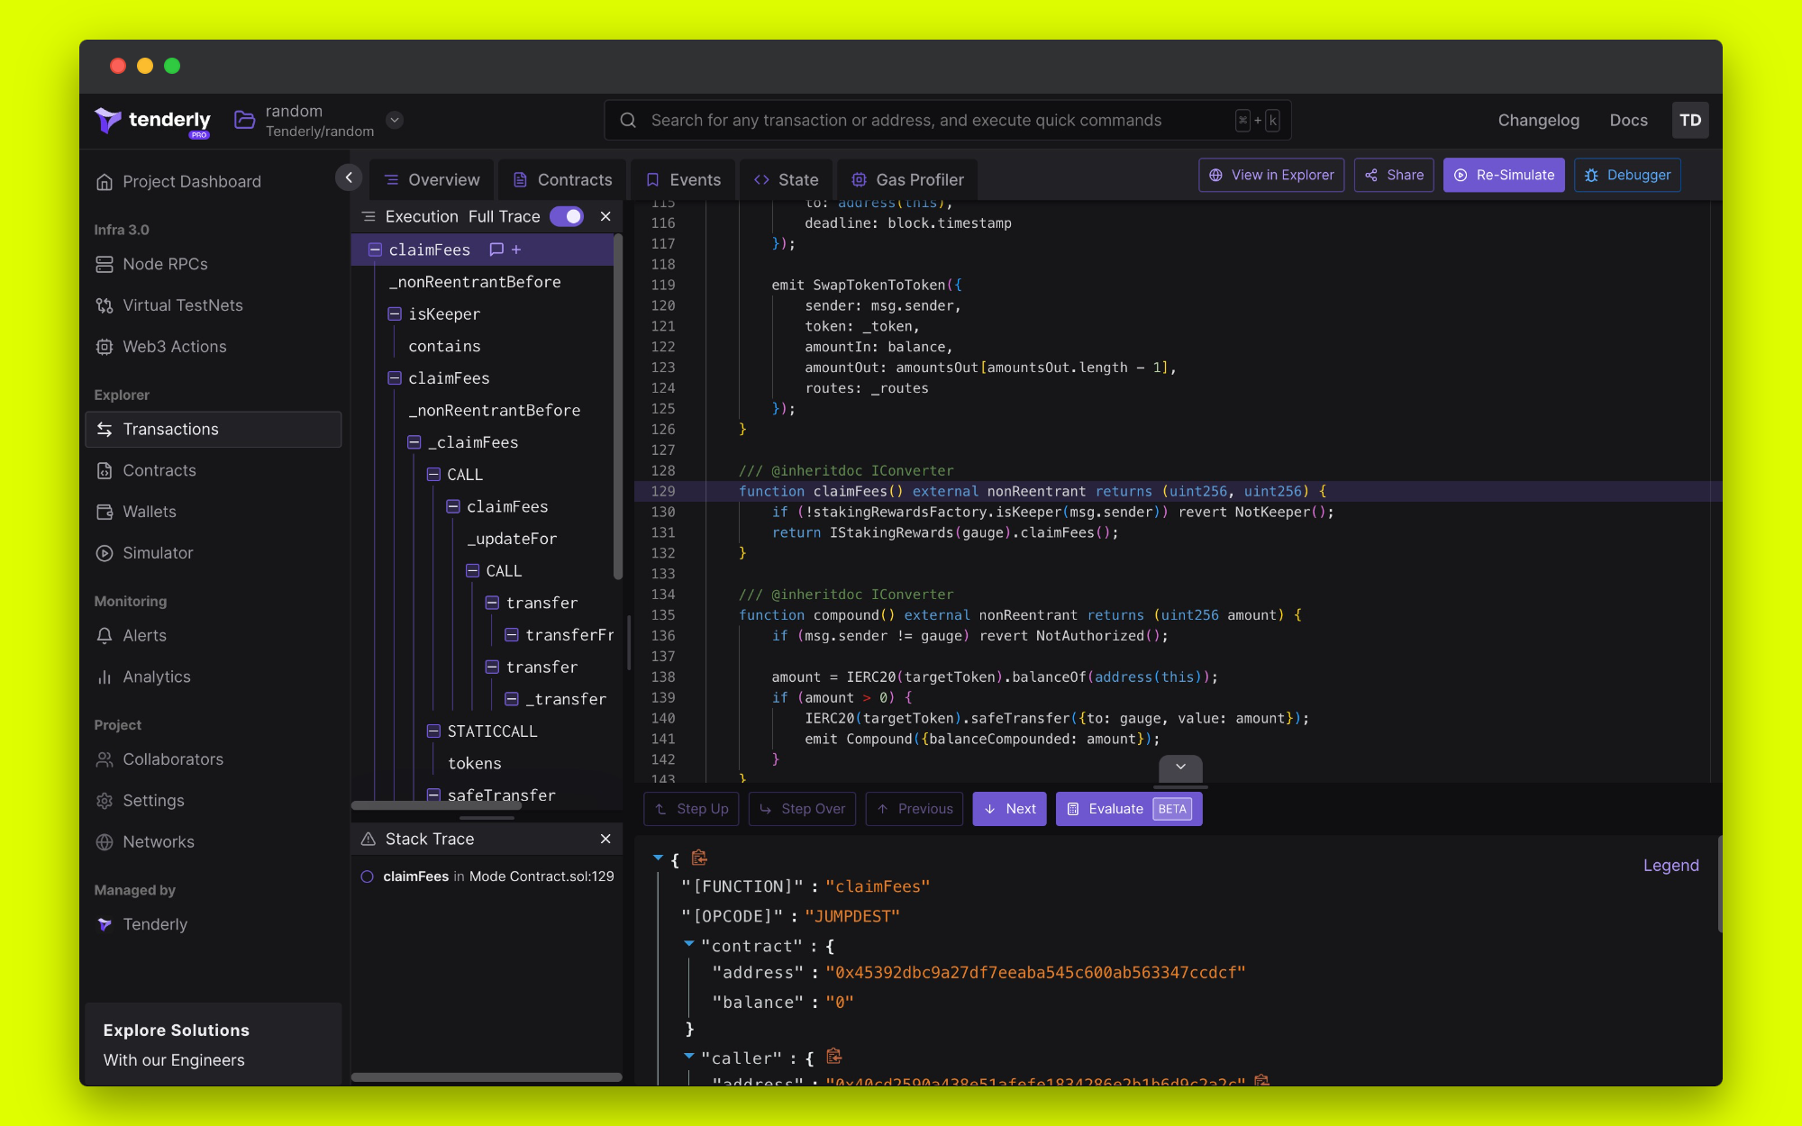Viewport: 1802px width, 1126px height.
Task: Click the search magnifier icon
Action: tap(627, 120)
